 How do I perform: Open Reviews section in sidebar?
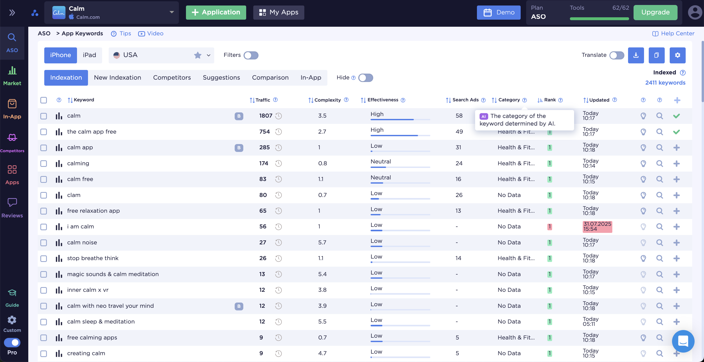[x=12, y=208]
